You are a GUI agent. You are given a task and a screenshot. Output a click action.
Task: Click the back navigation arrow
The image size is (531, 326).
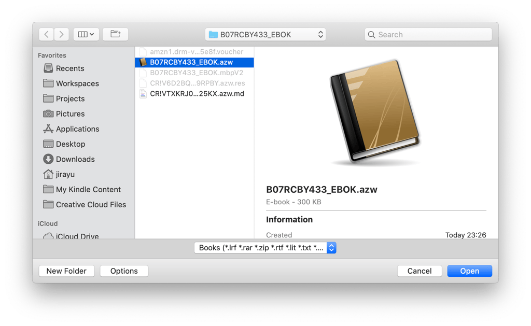pyautogui.click(x=47, y=35)
